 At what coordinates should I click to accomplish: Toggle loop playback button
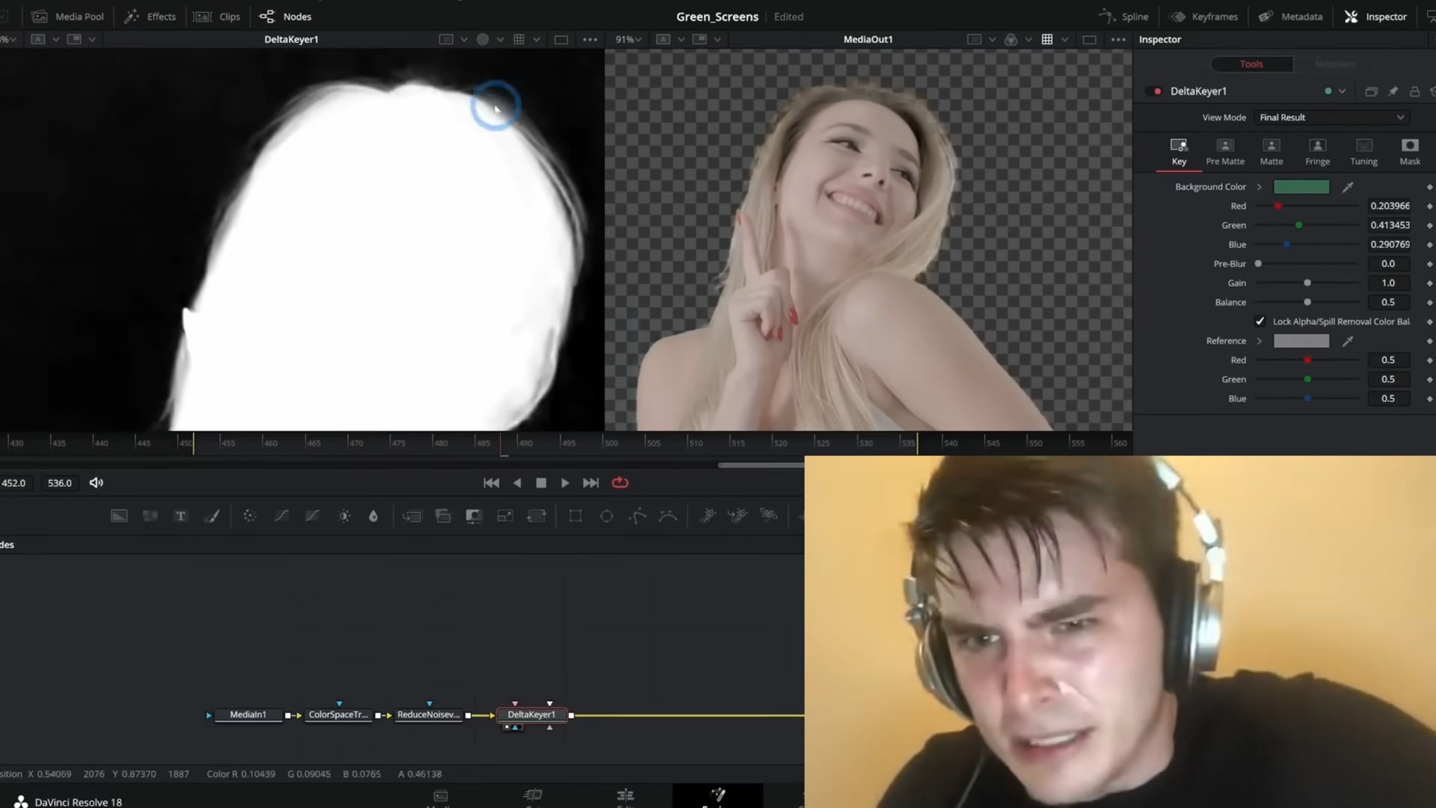[620, 483]
